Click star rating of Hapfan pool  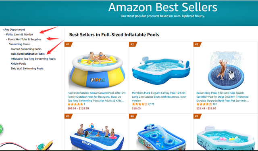pyautogui.click(x=75, y=104)
